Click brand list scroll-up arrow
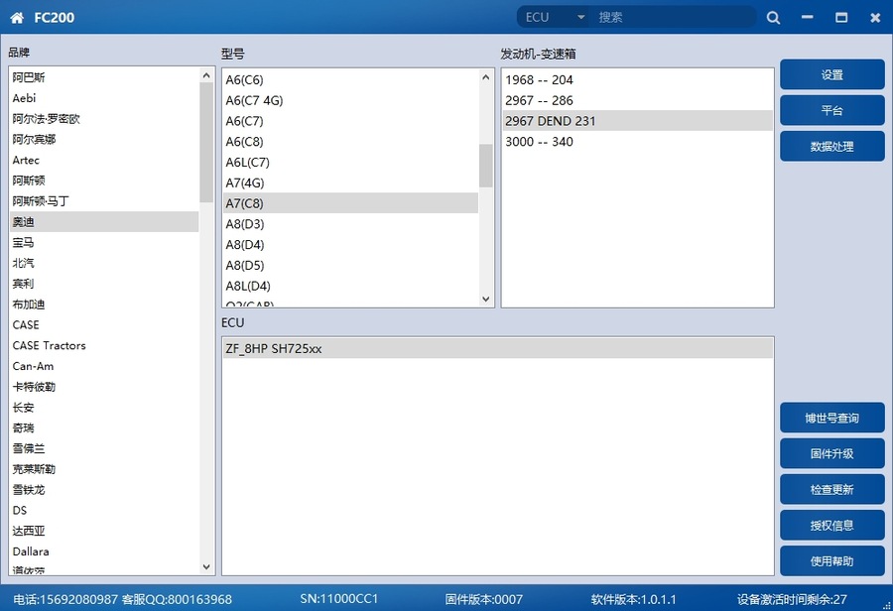The height and width of the screenshot is (611, 893). pos(206,75)
